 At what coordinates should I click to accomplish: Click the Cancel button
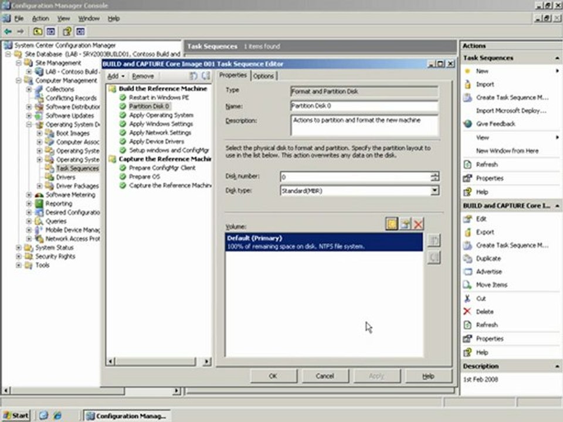click(x=325, y=376)
